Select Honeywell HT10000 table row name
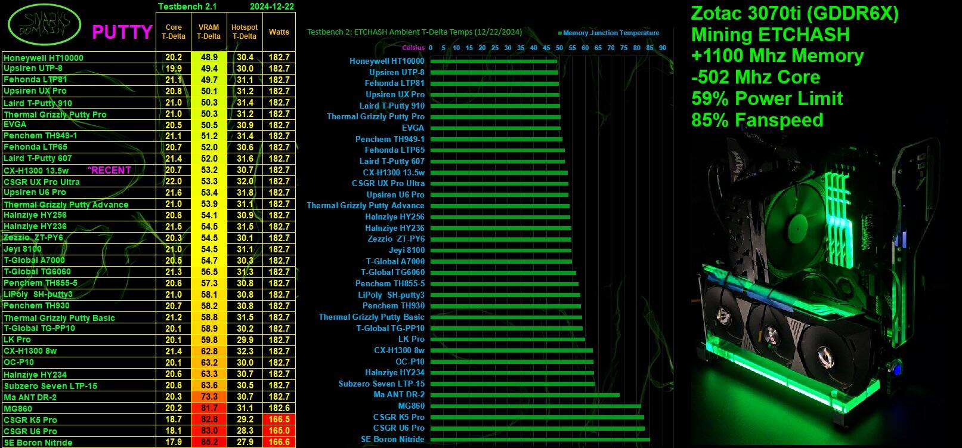This screenshot has width=962, height=448. click(44, 58)
